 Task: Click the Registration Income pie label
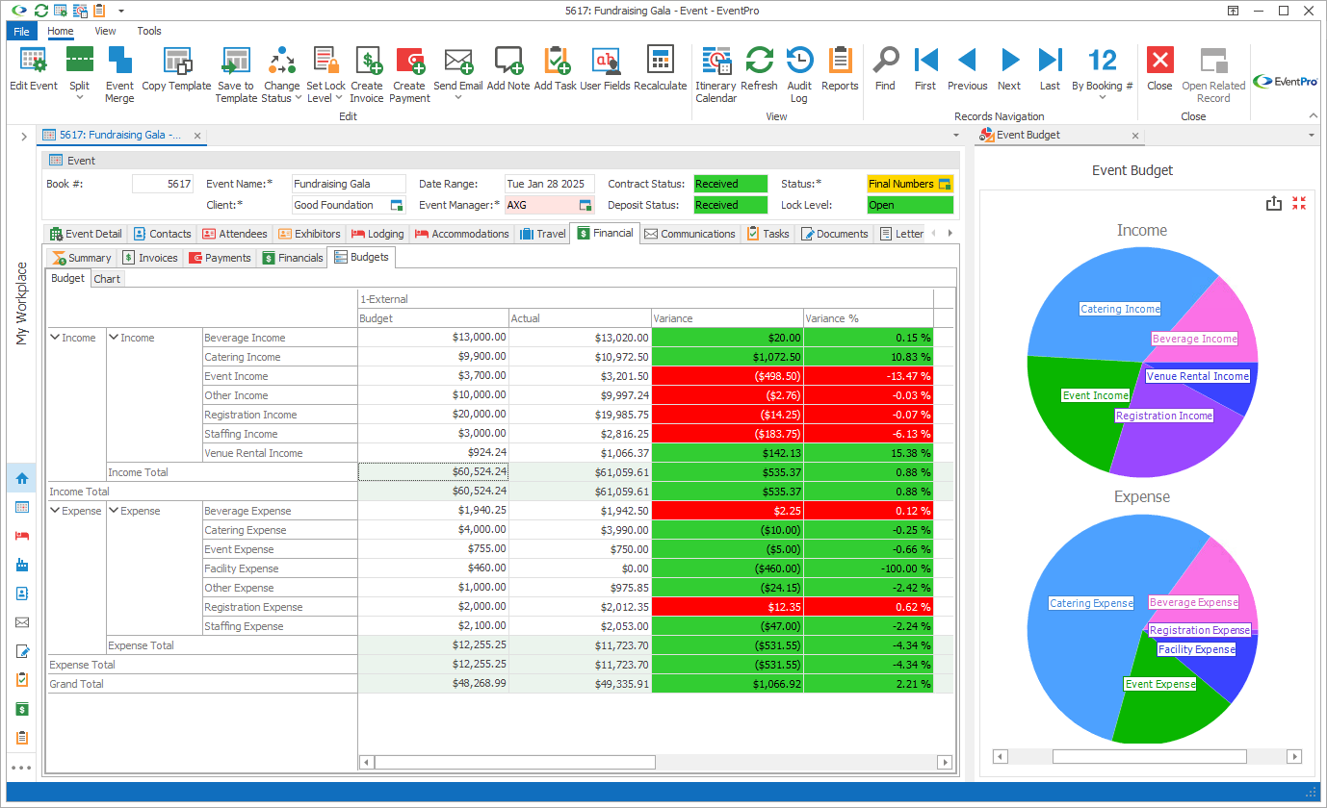click(1164, 416)
